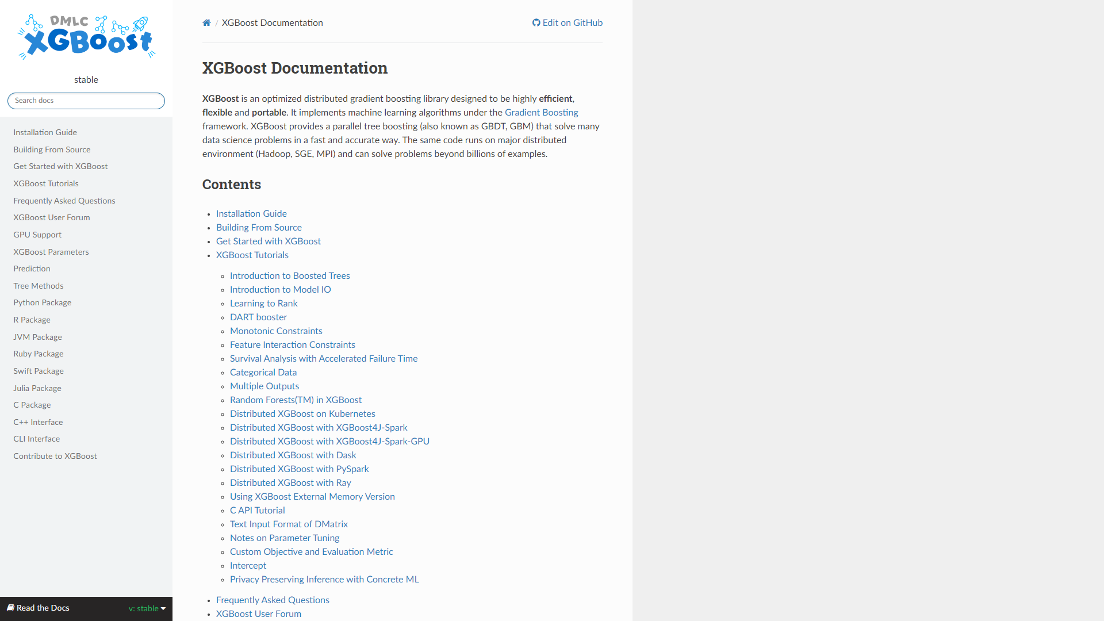Select GPU Support in the sidebar

(x=37, y=235)
